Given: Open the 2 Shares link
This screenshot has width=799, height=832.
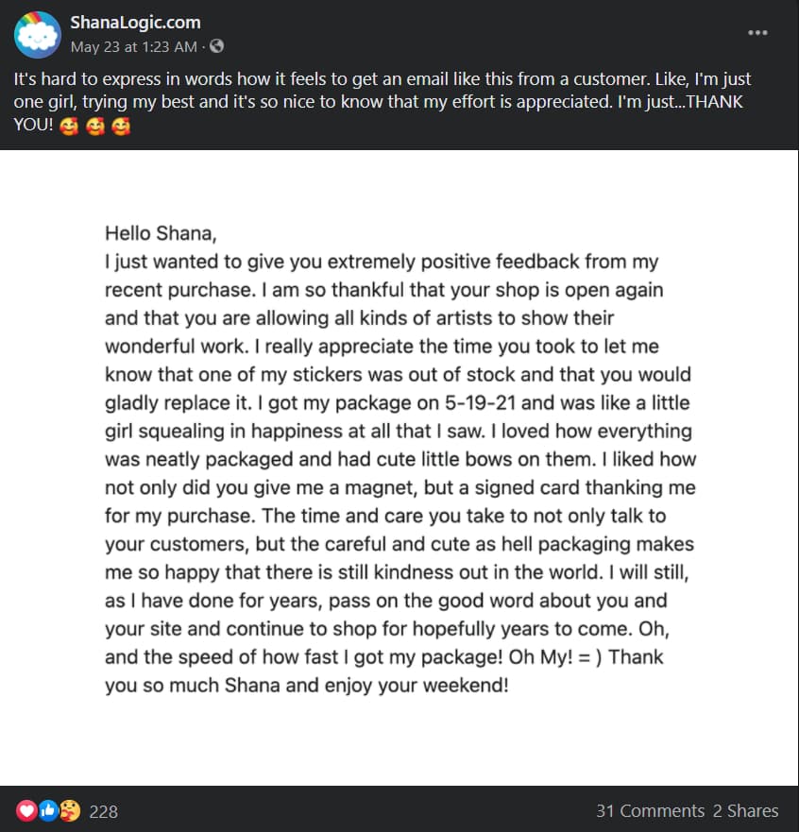Looking at the screenshot, I should [x=745, y=811].
